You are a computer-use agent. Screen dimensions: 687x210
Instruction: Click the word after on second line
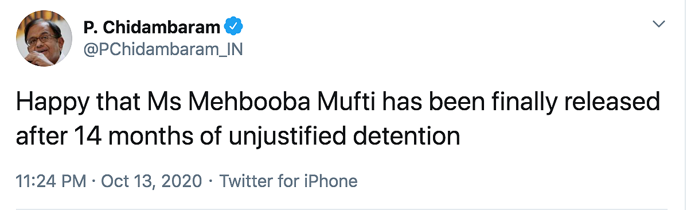pos(41,137)
